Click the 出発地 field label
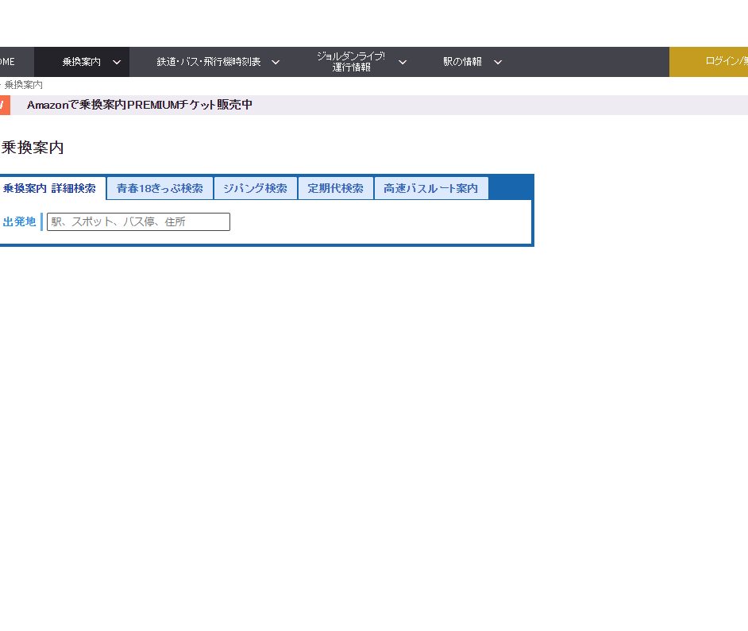The width and height of the screenshot is (748, 631). pyautogui.click(x=19, y=222)
